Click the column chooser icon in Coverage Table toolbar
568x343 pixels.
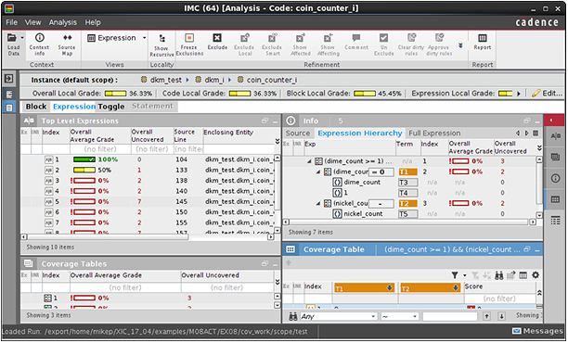coord(523,275)
